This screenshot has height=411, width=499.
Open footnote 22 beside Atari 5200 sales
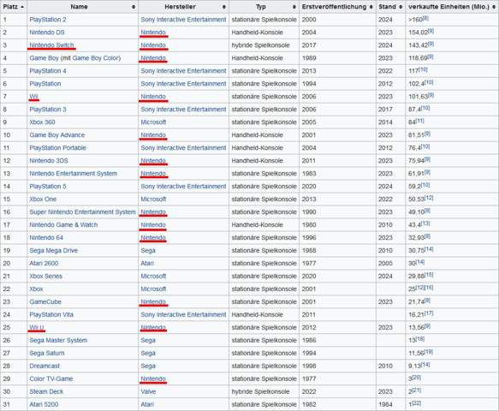417,403
